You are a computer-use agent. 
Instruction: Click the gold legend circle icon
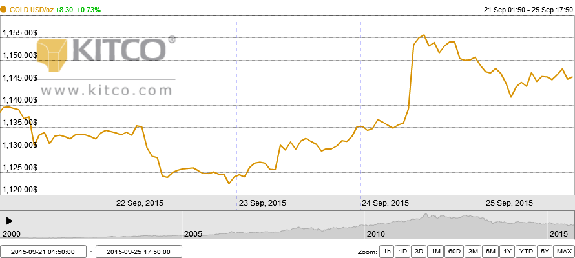click(x=3, y=10)
